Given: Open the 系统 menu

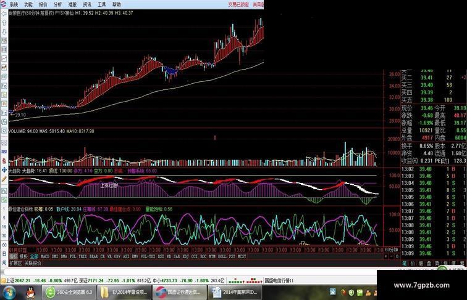Looking at the screenshot, I should coord(14,4).
